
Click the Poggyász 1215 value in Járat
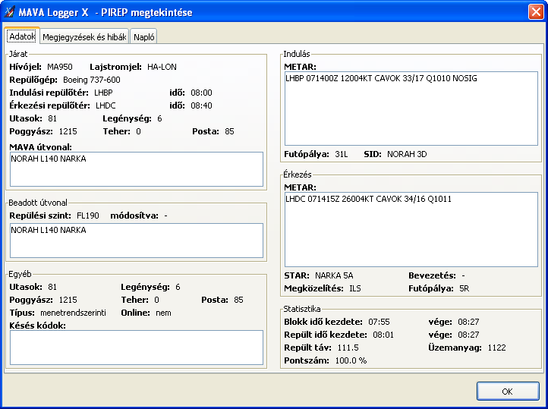68,131
